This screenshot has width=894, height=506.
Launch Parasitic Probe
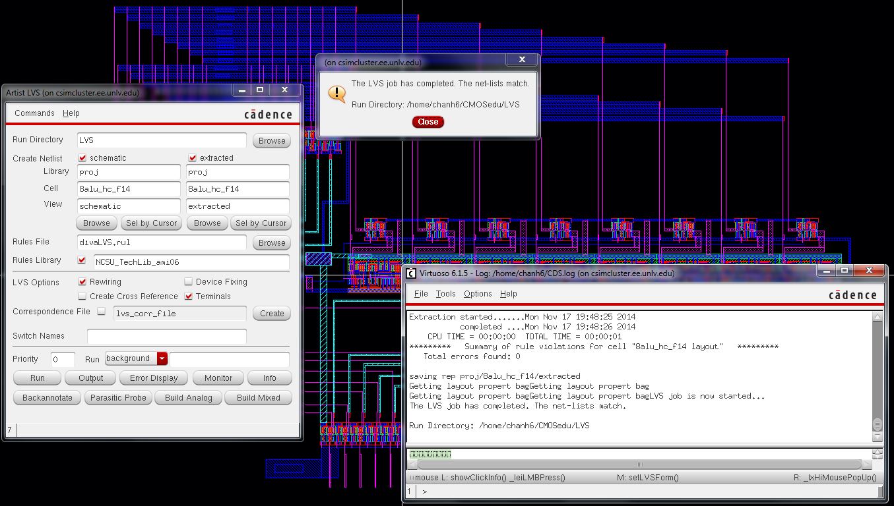coord(118,397)
